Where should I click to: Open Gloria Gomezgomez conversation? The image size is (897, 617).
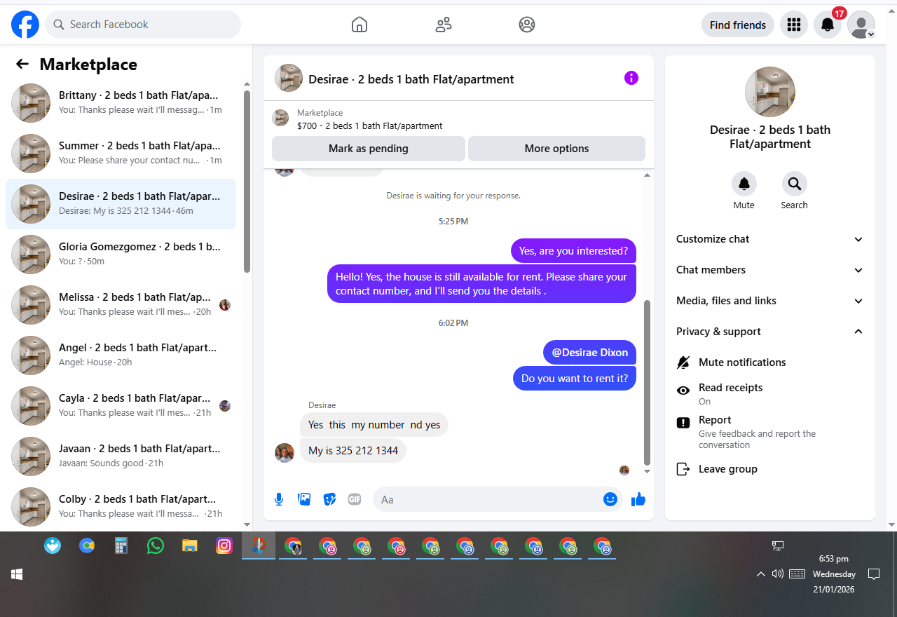tap(121, 255)
